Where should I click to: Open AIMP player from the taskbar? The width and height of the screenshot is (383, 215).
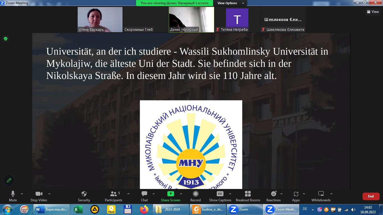pyautogui.click(x=95, y=209)
